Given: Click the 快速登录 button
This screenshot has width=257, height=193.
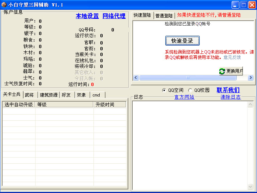Looking at the screenshot, I should point(182,41).
